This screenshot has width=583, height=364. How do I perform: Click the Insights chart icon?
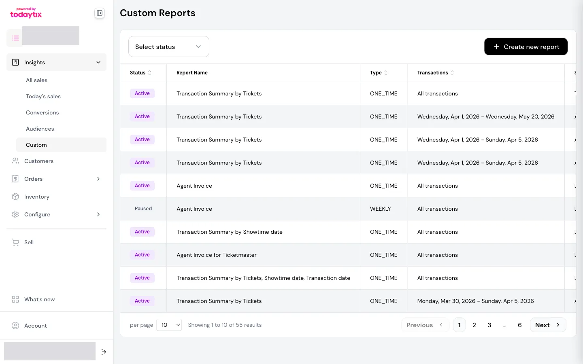click(15, 62)
